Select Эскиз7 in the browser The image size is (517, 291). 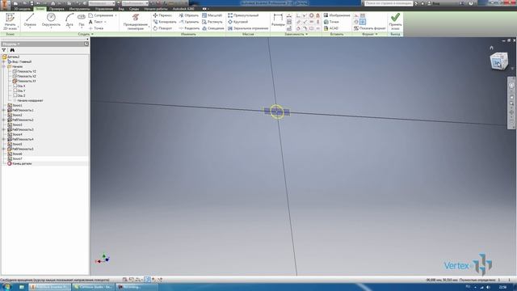15,158
